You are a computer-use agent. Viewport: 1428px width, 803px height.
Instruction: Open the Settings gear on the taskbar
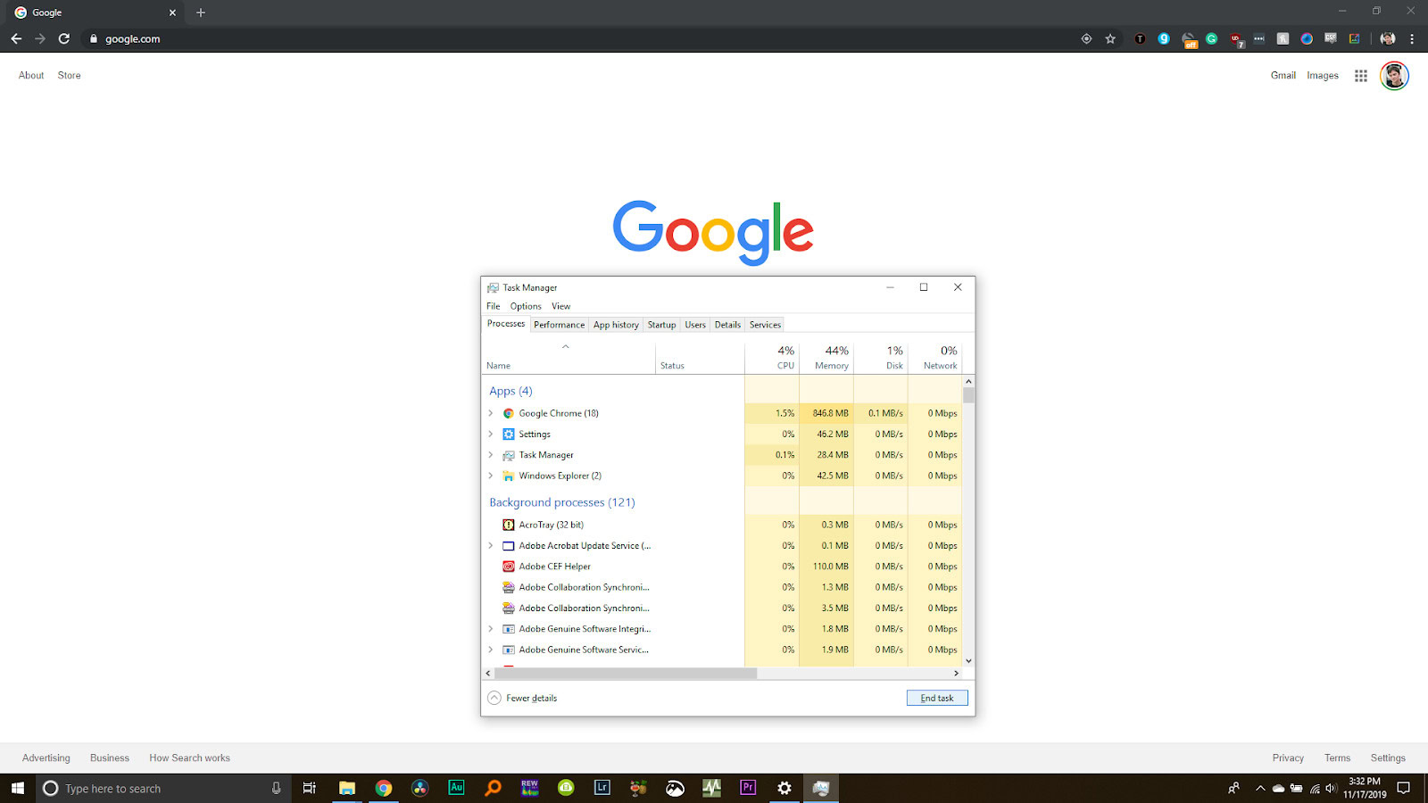coord(785,788)
